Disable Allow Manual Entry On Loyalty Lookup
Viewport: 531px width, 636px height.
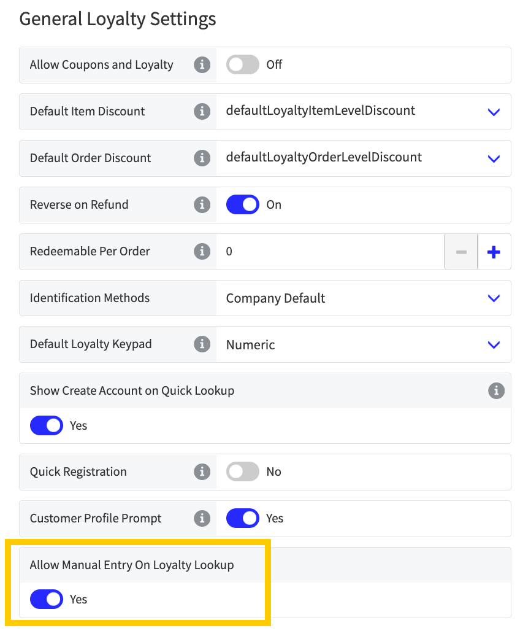(x=47, y=599)
